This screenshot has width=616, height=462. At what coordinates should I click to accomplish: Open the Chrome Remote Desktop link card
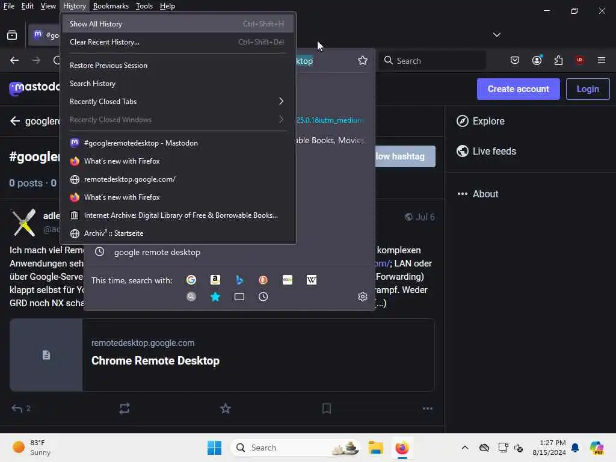[x=223, y=355]
